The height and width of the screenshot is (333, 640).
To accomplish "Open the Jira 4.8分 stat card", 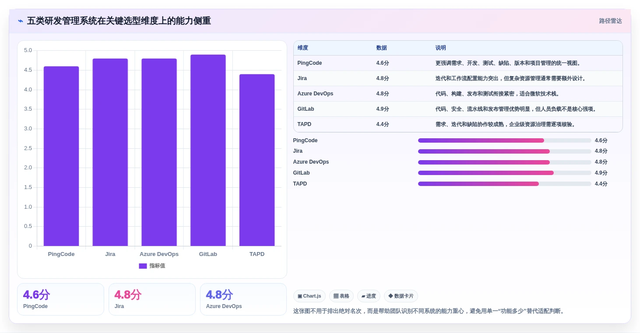I will pos(152,299).
